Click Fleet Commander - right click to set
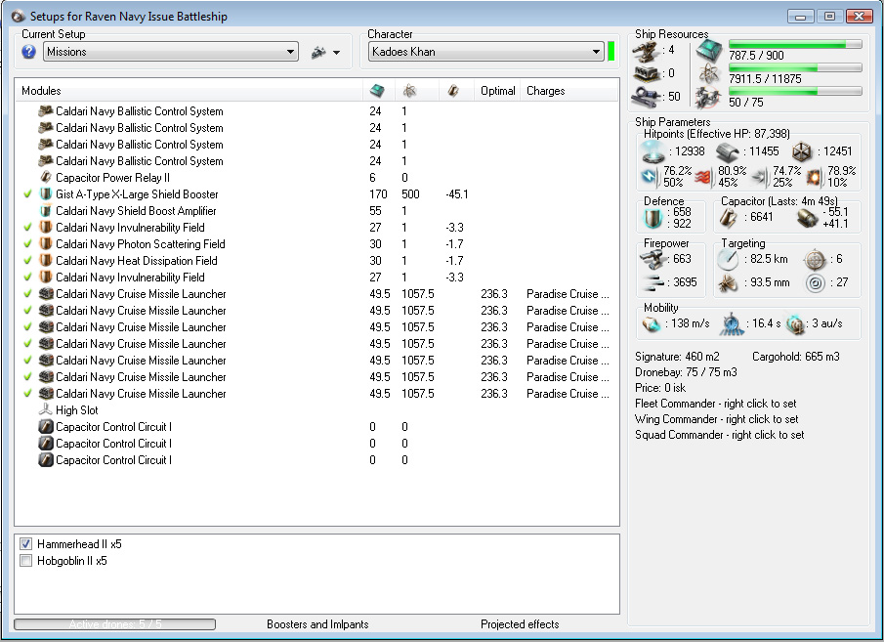The width and height of the screenshot is (884, 642). tap(715, 404)
